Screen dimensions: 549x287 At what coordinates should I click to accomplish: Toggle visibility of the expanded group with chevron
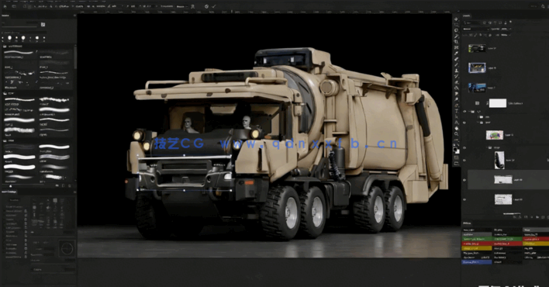pyautogui.click(x=464, y=112)
